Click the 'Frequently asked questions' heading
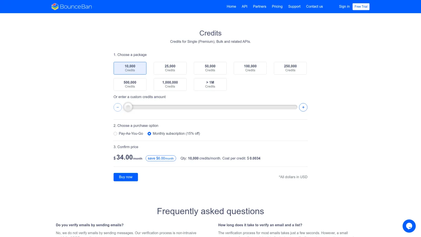Image resolution: width=421 pixels, height=237 pixels. [x=210, y=211]
